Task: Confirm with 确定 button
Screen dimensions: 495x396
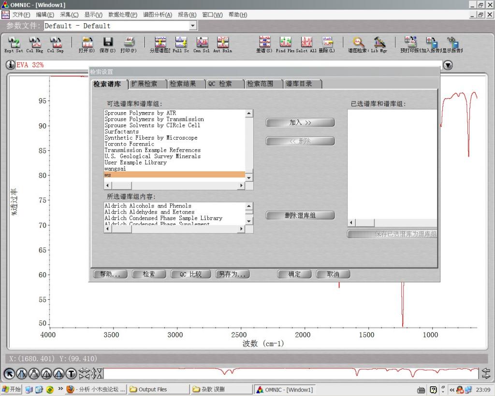Action: (x=294, y=274)
